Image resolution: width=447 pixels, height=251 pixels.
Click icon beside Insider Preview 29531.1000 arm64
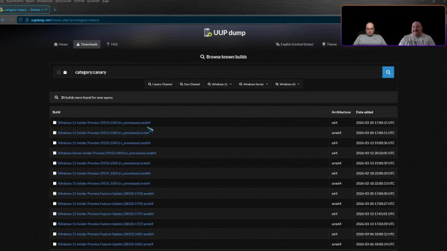coord(54,183)
